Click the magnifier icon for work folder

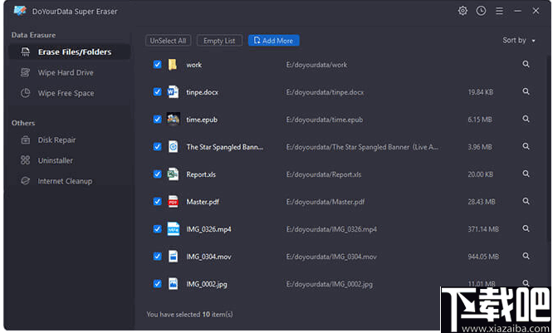click(526, 64)
